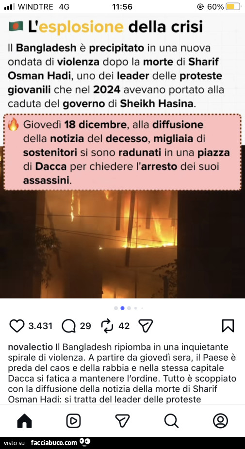The height and width of the screenshot is (449, 245).
Task: Open comments via speech bubble icon
Action: tap(68, 326)
